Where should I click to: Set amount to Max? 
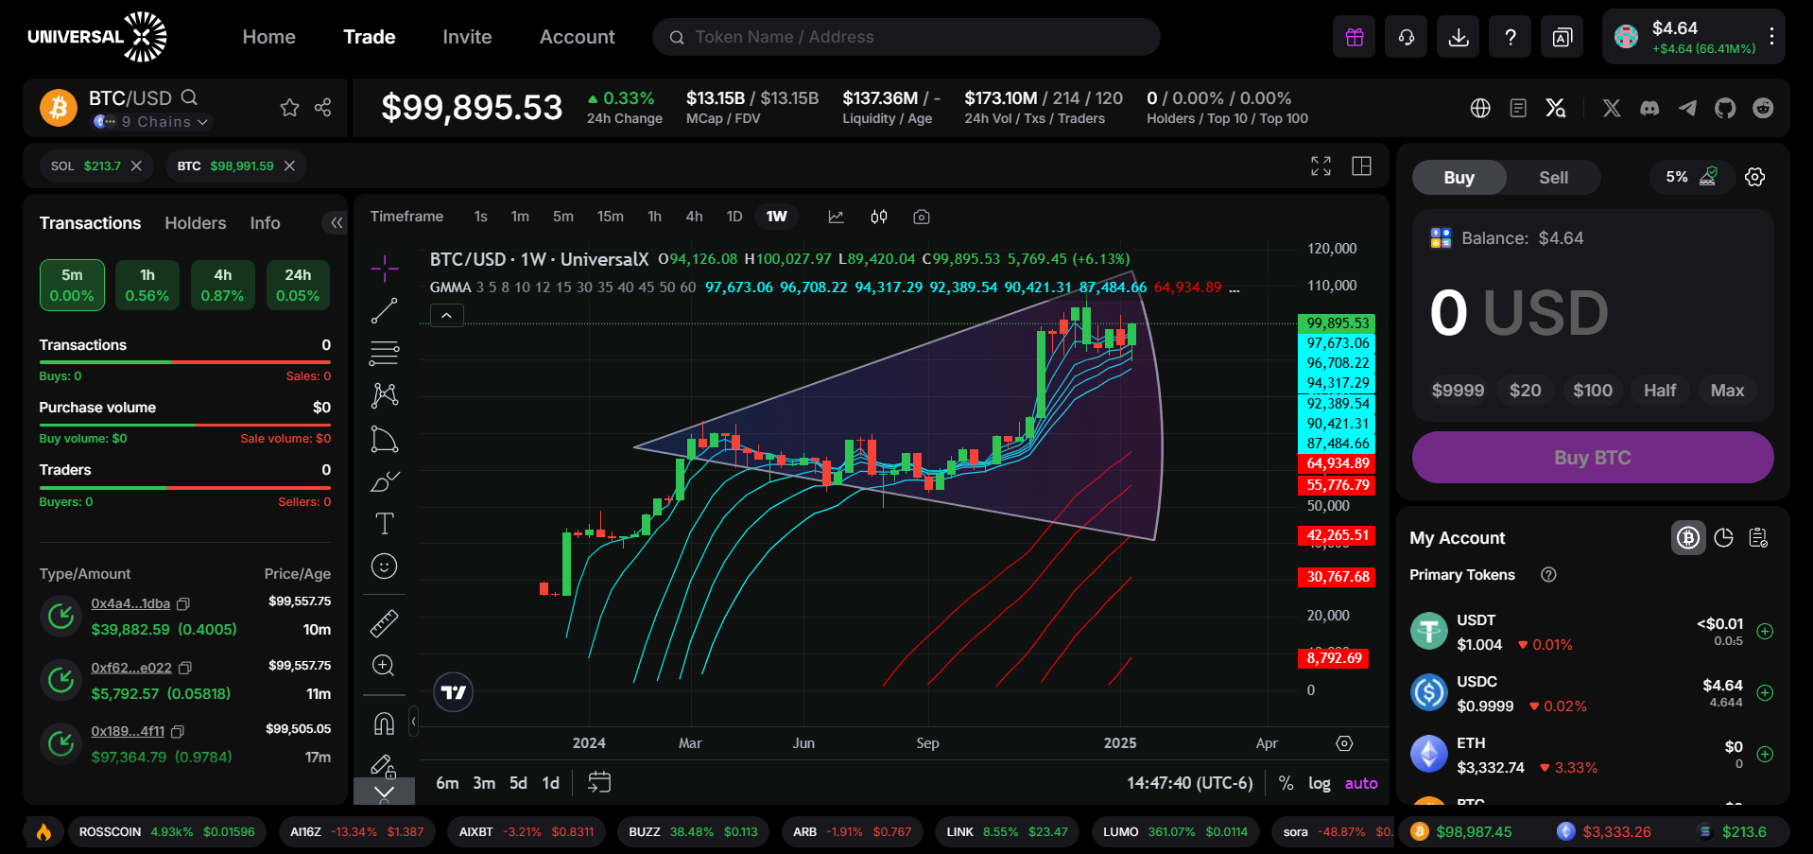pos(1727,391)
